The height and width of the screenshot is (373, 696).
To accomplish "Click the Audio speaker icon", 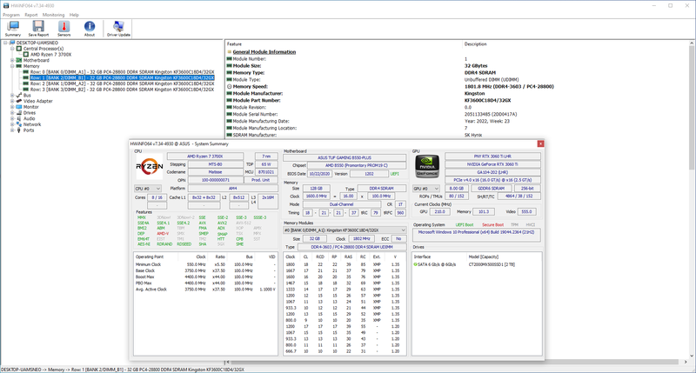I will pos(19,118).
